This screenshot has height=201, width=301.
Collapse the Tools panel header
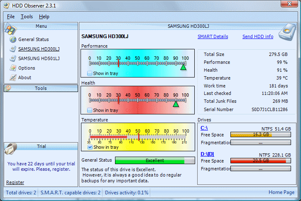[41, 88]
